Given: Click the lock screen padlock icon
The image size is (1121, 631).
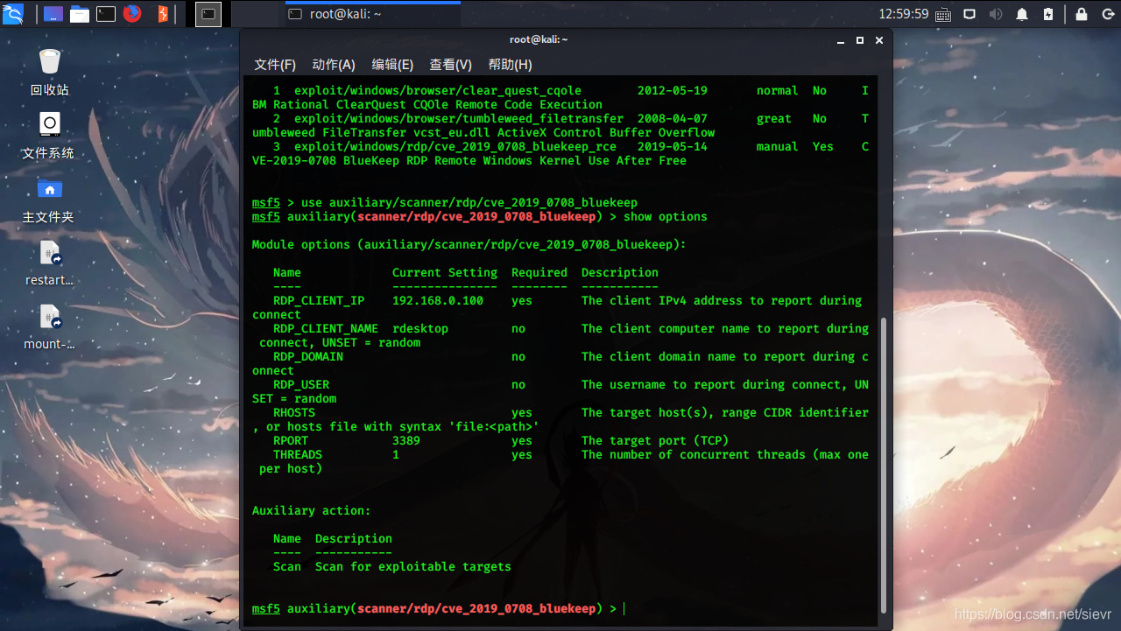Looking at the screenshot, I should tap(1082, 14).
